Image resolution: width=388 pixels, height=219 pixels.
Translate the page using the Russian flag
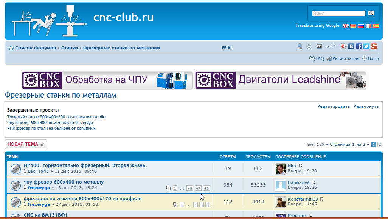pos(361,26)
